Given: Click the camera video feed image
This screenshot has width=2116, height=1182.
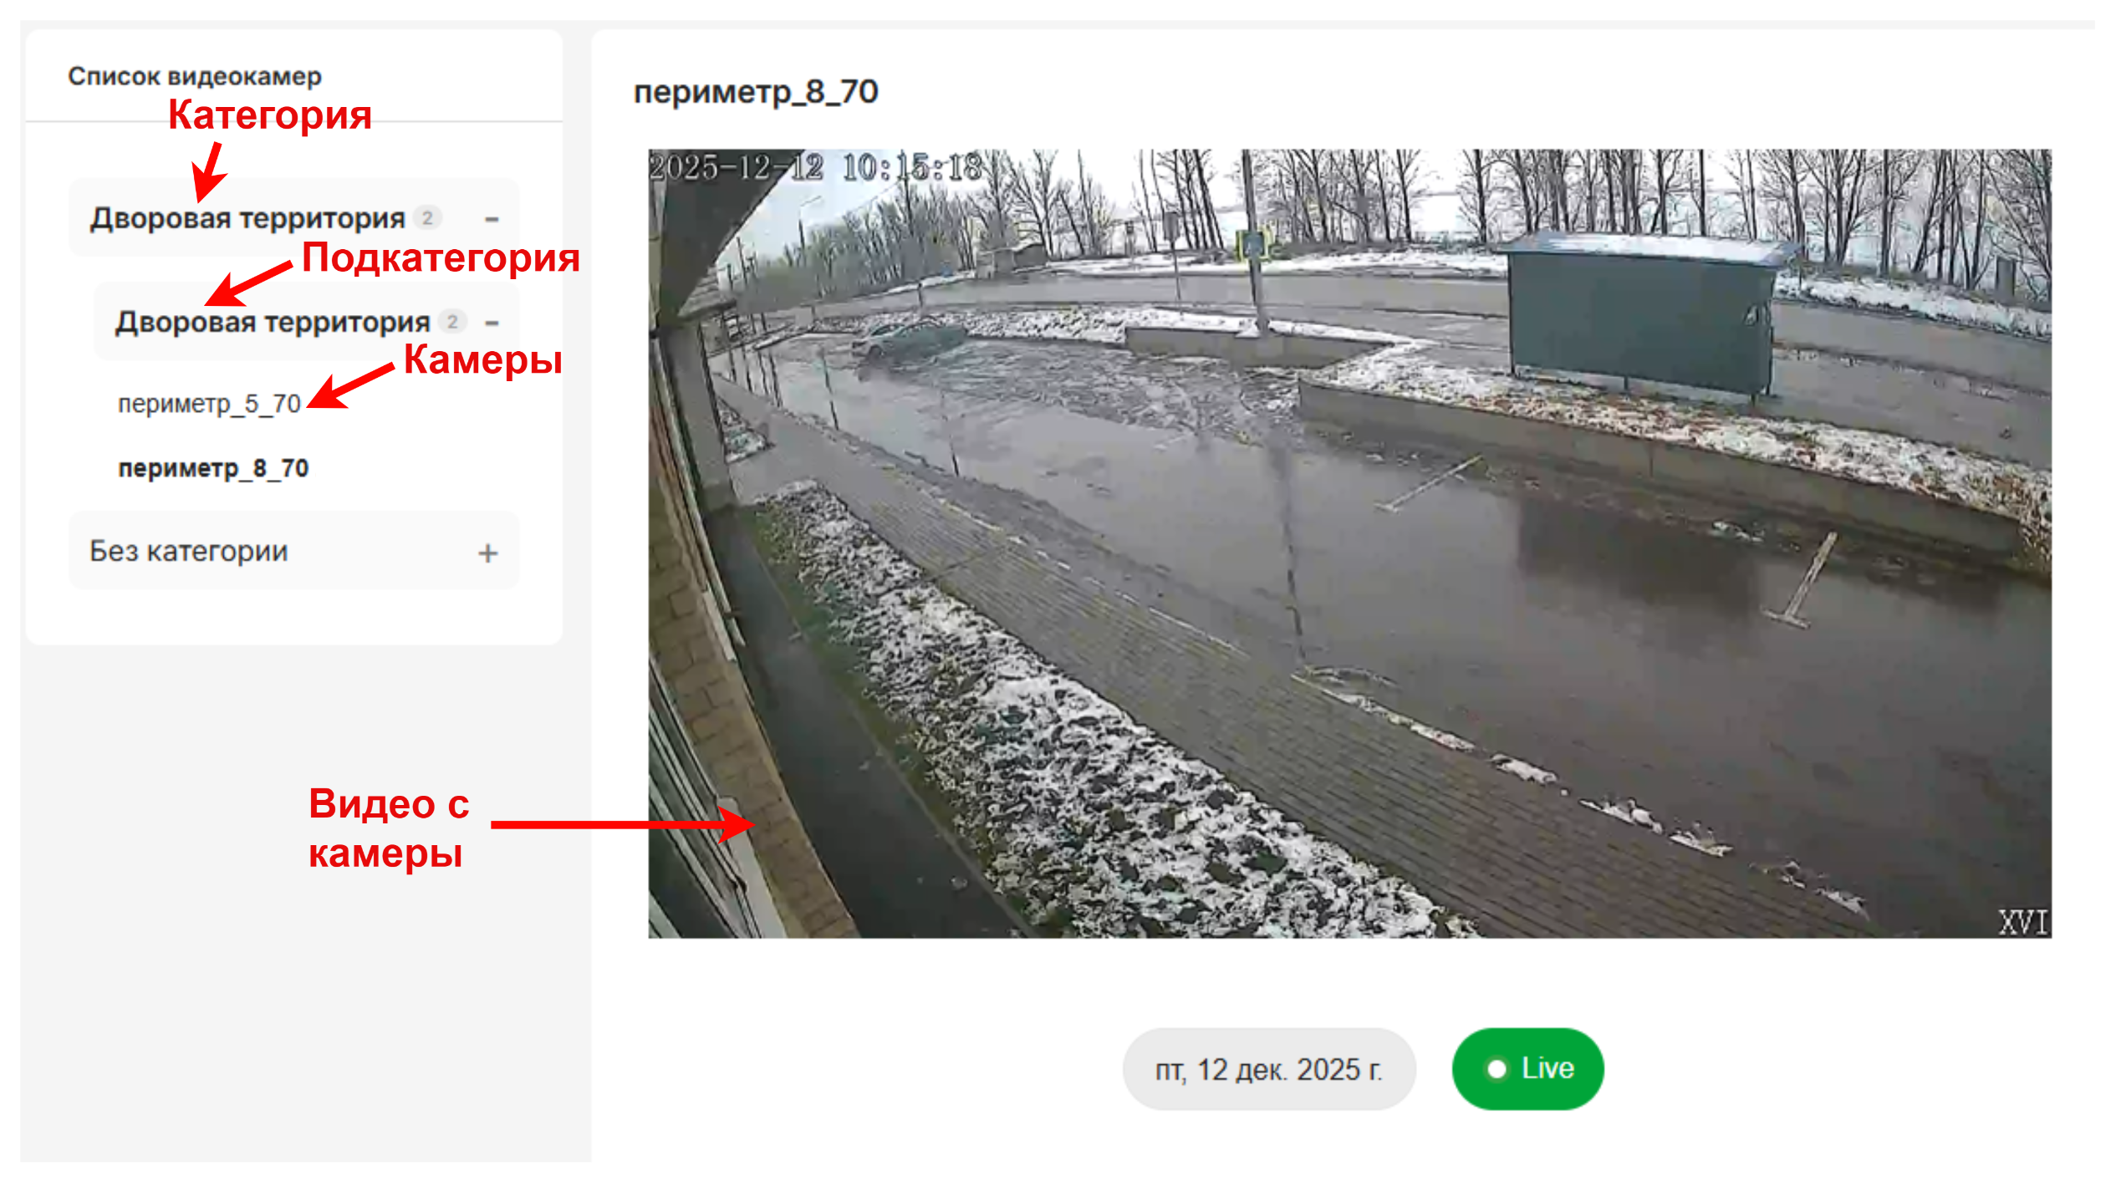Looking at the screenshot, I should click(1349, 543).
